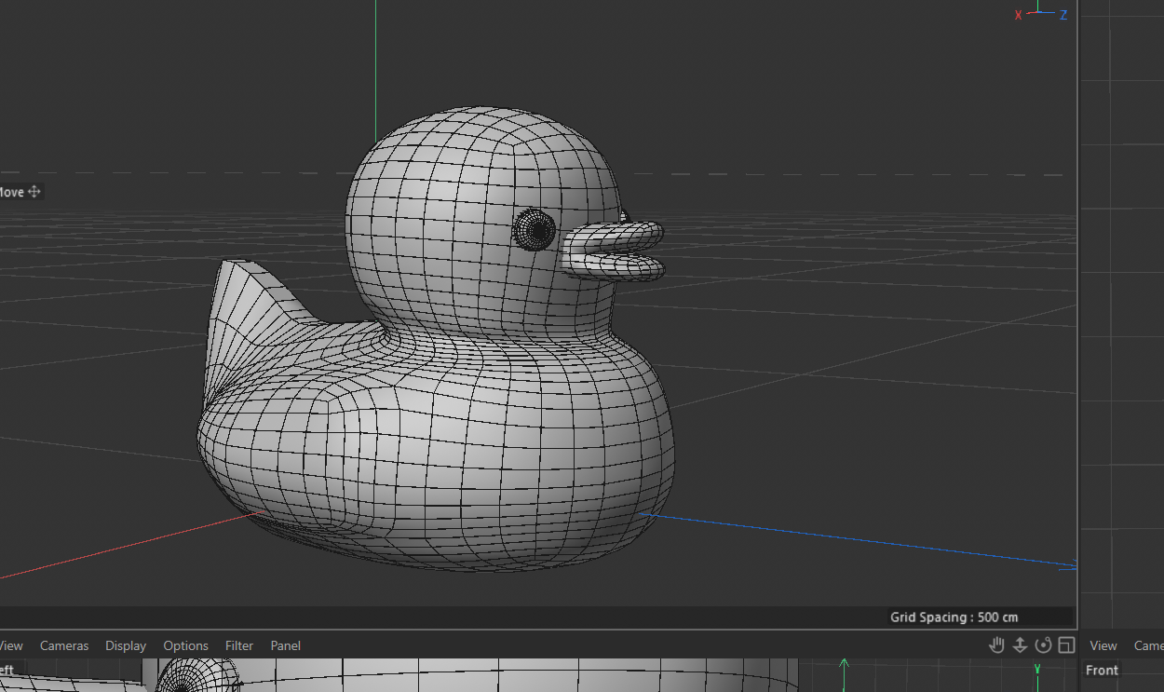Click the pan view hand icon
This screenshot has height=692, width=1164.
click(996, 645)
